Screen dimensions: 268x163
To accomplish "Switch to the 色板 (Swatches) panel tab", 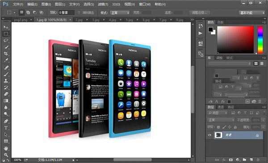I will click(x=220, y=22).
